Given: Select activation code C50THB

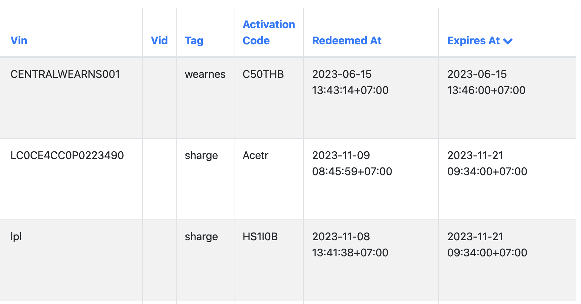Looking at the screenshot, I should tap(263, 74).
